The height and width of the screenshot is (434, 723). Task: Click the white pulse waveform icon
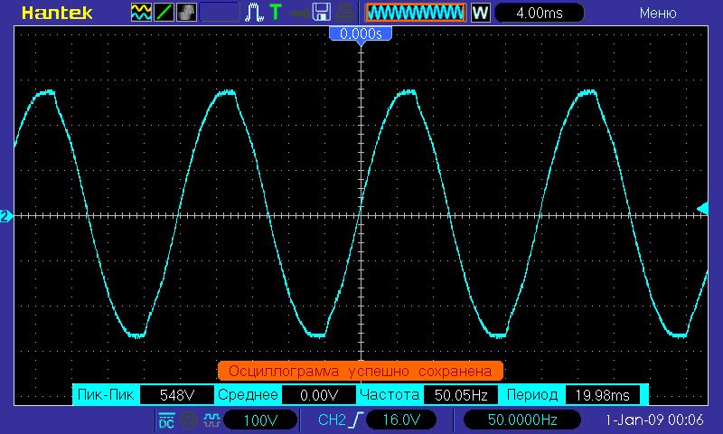(x=254, y=13)
